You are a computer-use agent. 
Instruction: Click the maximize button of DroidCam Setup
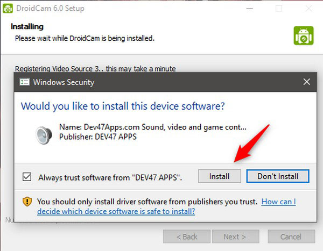pyautogui.click(x=279, y=9)
